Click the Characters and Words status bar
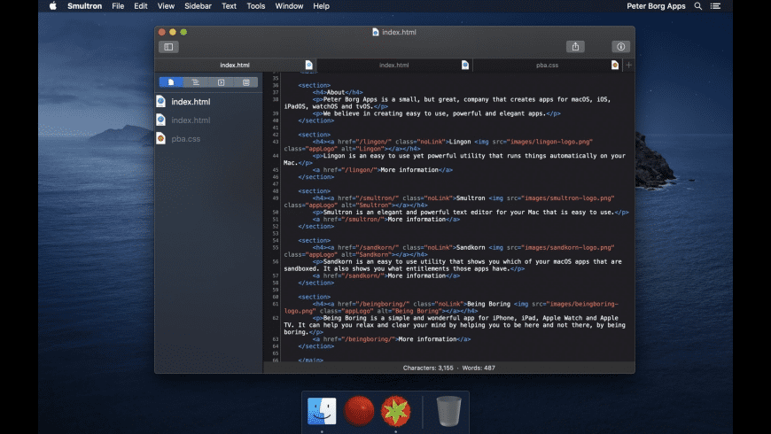Screen dimensions: 771x434 [x=448, y=367]
